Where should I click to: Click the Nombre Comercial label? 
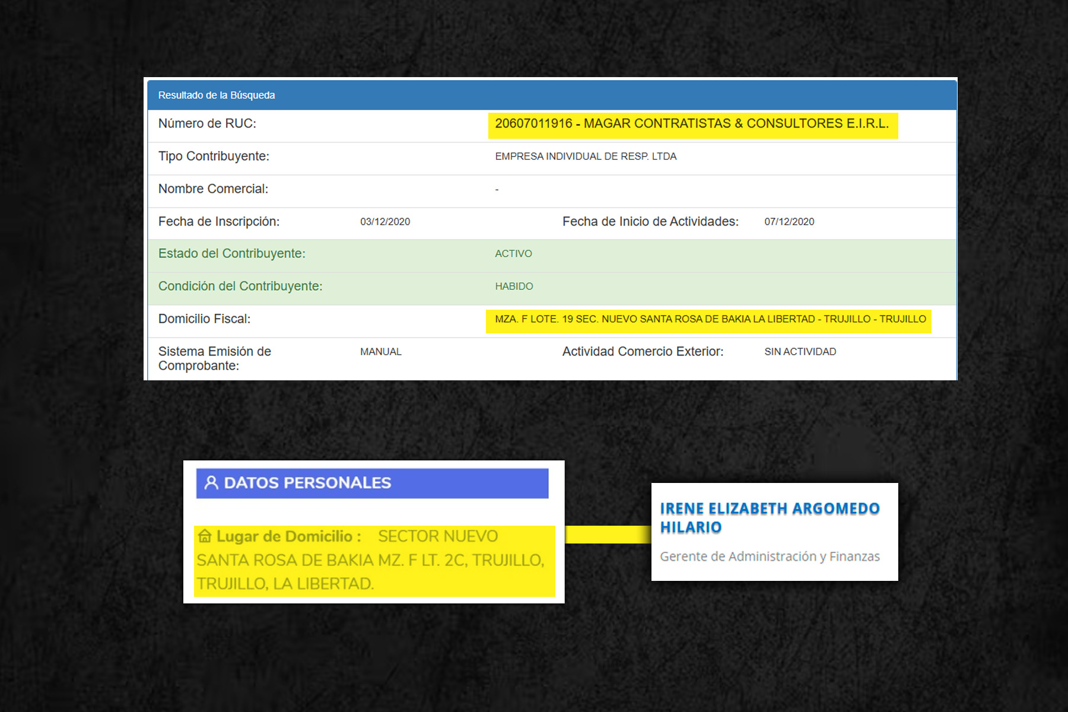click(213, 189)
